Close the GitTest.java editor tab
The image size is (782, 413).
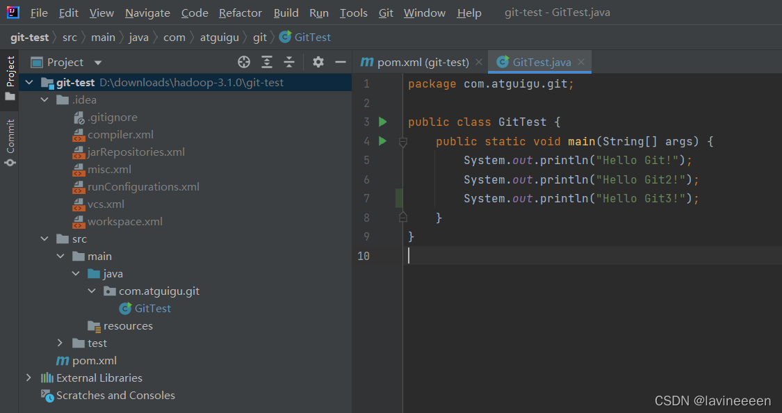pos(581,62)
